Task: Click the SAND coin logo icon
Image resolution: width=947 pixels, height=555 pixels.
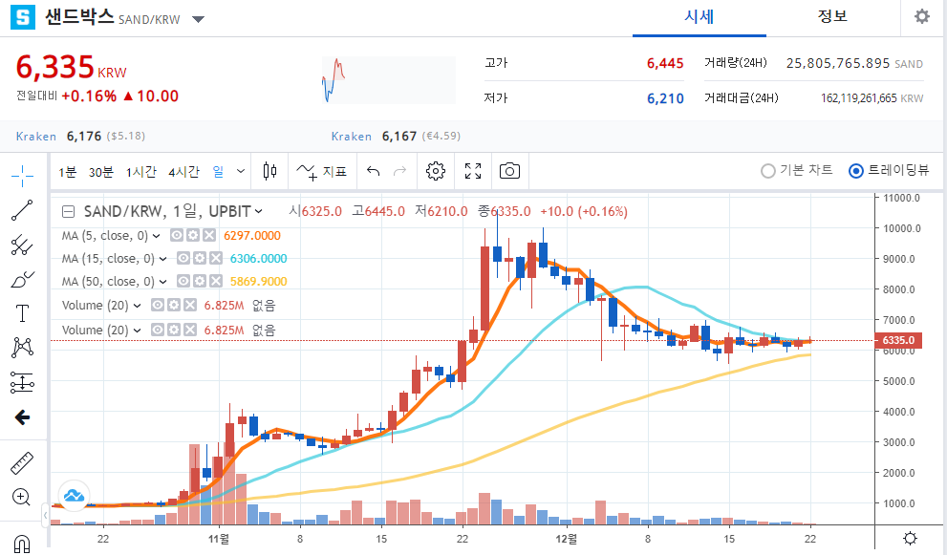Action: tap(23, 17)
